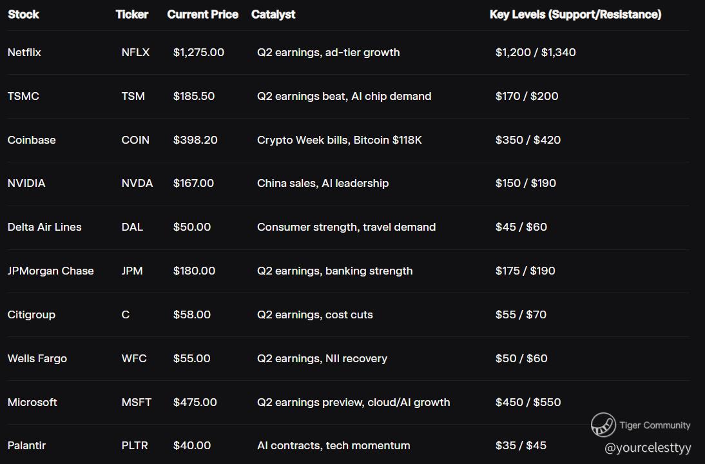Select Coinbase's $398.20 price cell
Screen dimensions: 705x464
tap(195, 140)
